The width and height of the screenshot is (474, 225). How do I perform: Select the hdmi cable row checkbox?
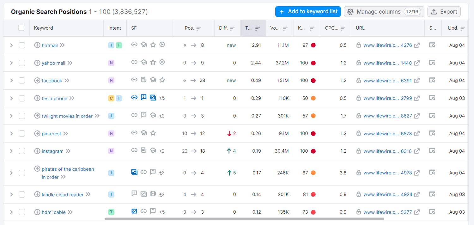(x=22, y=212)
